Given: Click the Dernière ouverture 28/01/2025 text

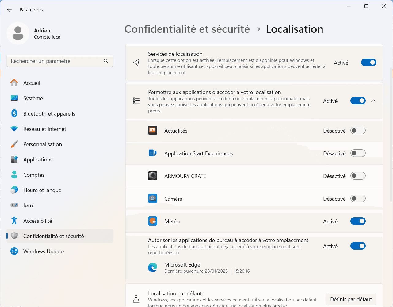Looking at the screenshot, I should point(196,271).
